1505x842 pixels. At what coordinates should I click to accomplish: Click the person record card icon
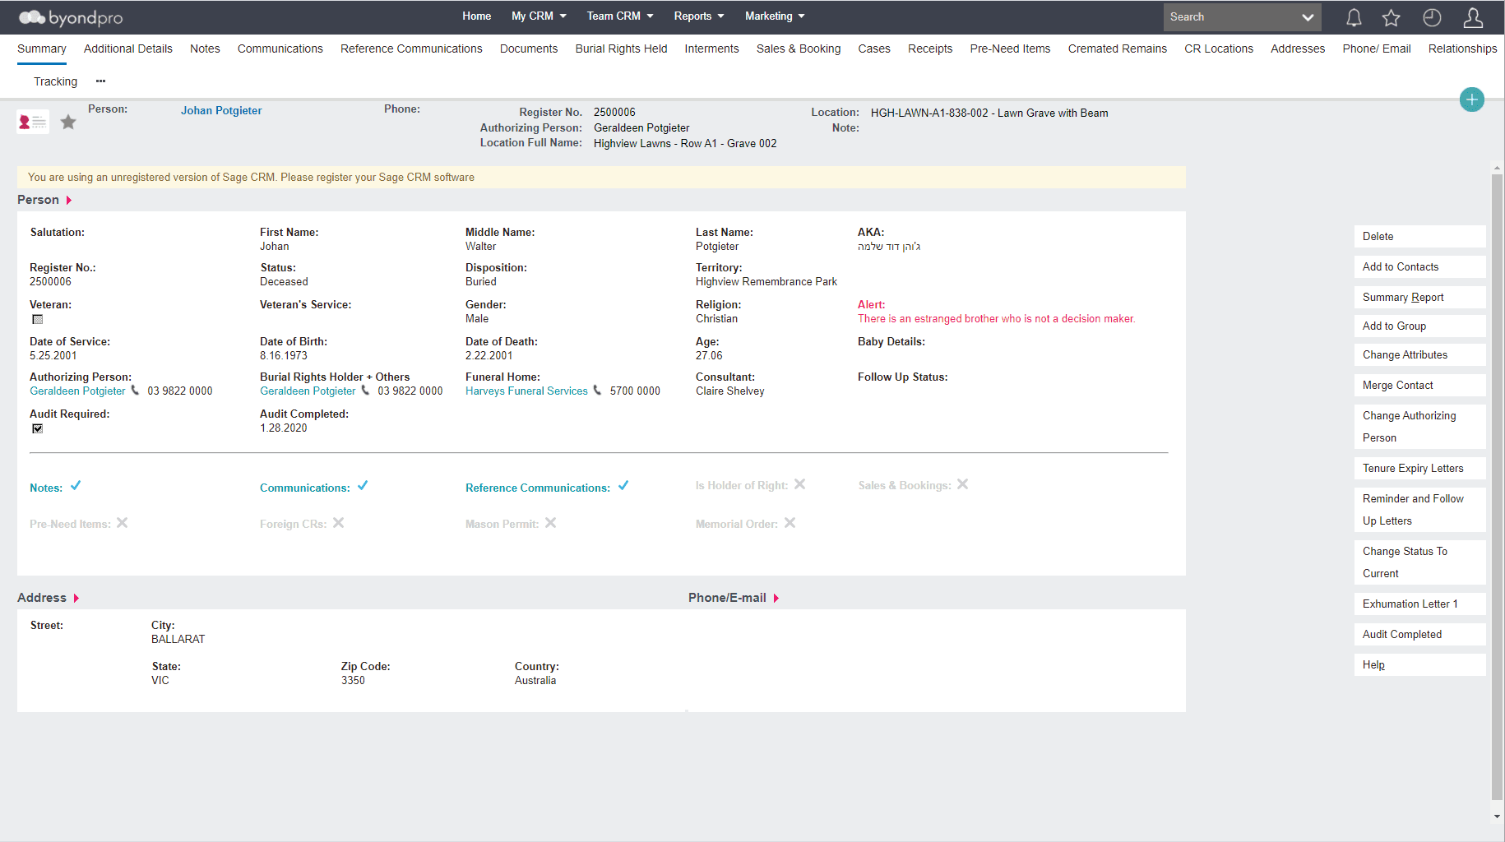pos(33,122)
